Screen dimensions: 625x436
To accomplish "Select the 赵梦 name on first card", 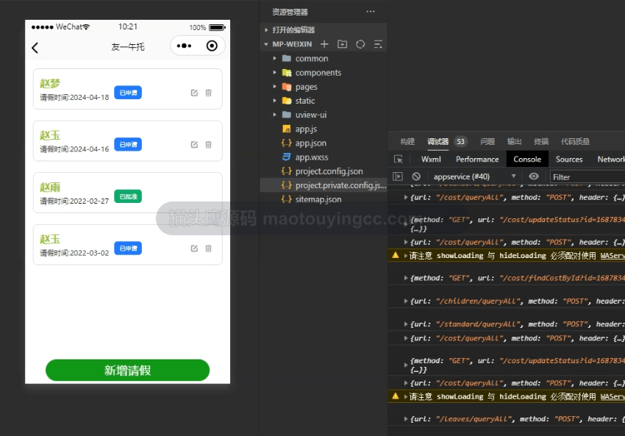I will [x=50, y=84].
